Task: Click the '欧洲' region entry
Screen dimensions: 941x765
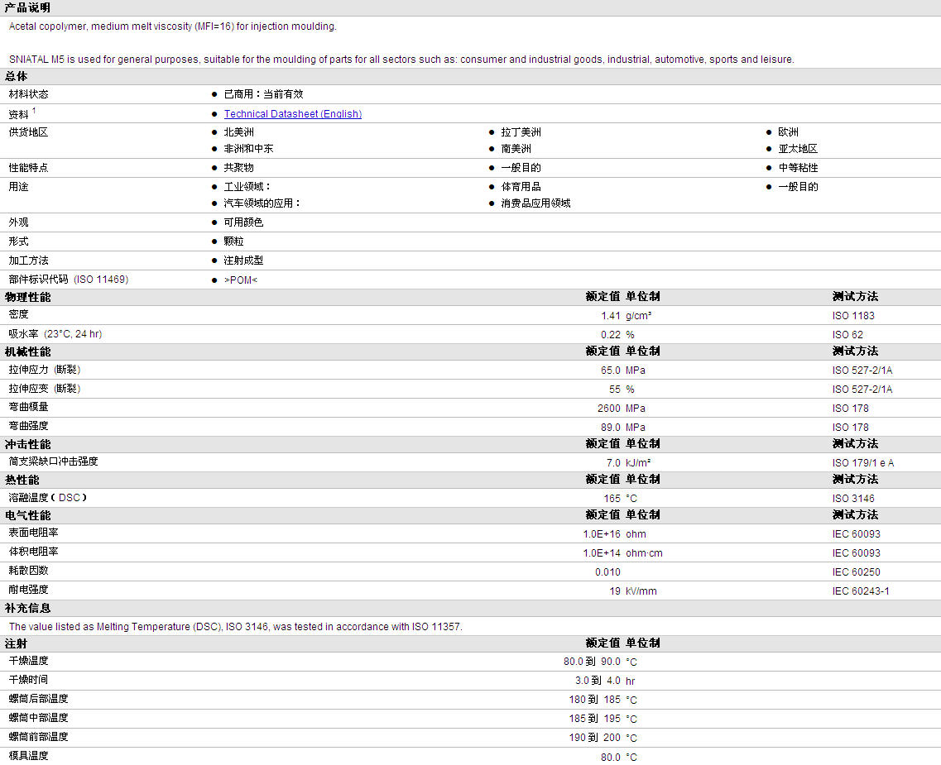Action: click(x=789, y=131)
